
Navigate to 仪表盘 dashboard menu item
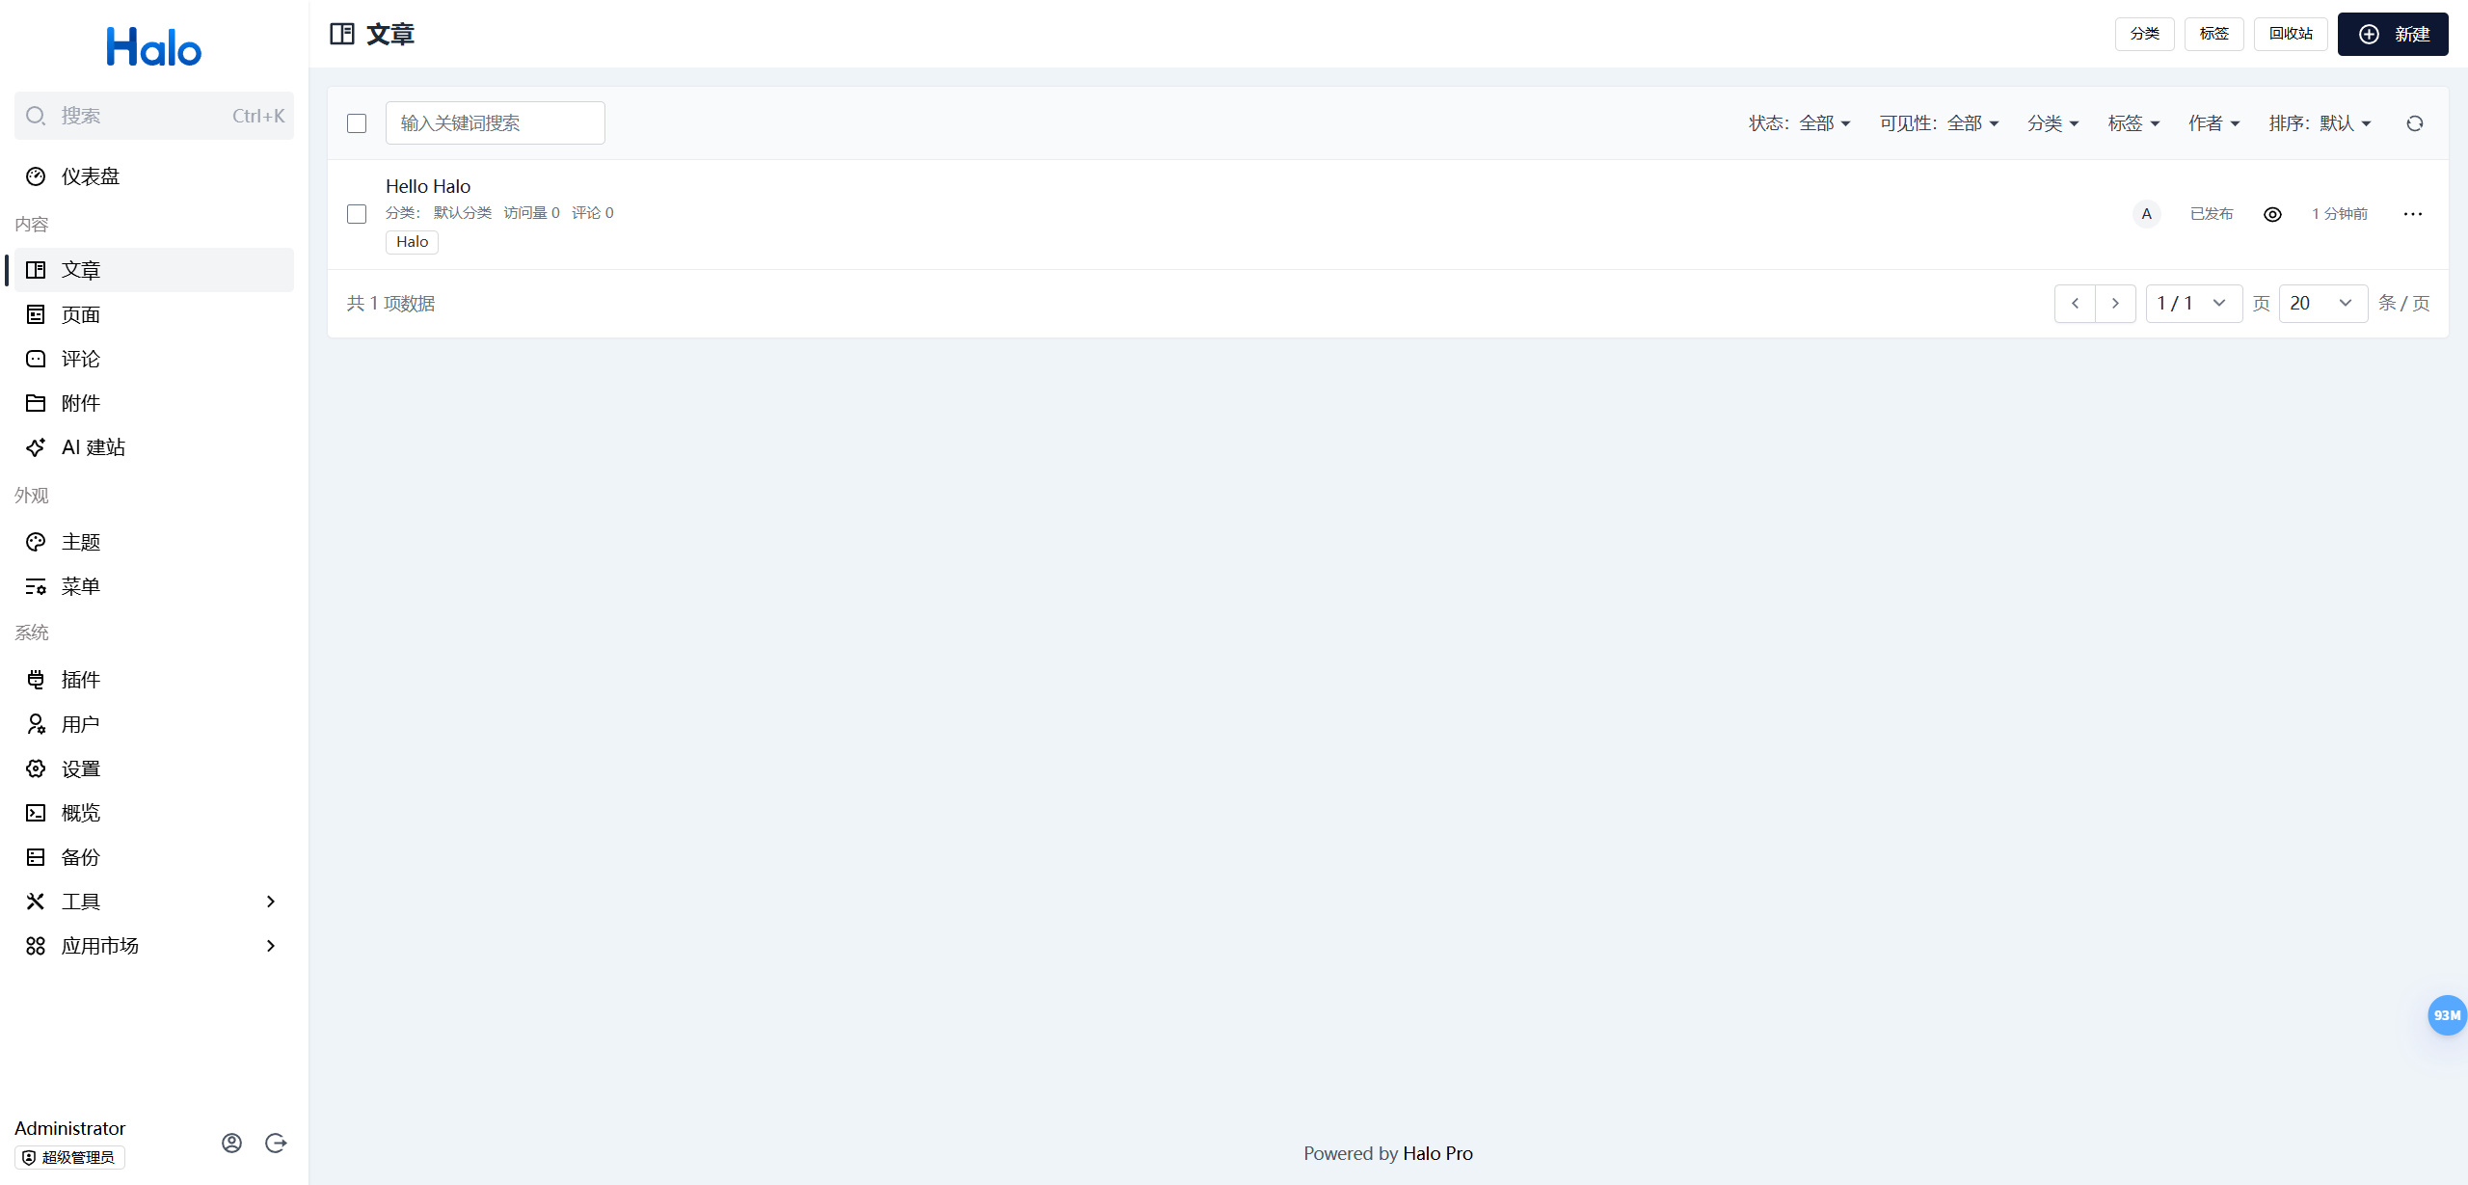(x=91, y=176)
